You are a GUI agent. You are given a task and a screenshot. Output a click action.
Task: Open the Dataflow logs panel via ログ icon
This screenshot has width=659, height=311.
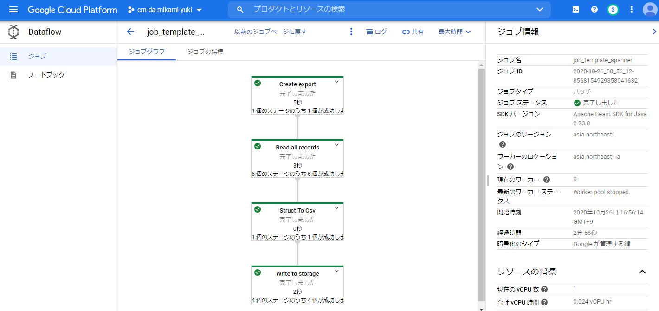pos(377,32)
